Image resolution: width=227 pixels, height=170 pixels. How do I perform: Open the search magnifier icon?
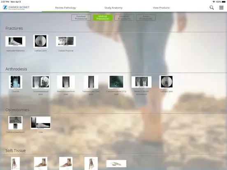(212, 8)
